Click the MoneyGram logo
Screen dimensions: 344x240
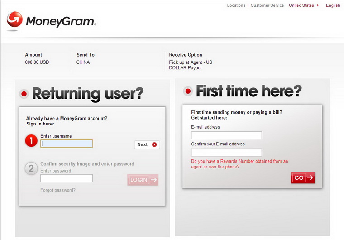51,21
